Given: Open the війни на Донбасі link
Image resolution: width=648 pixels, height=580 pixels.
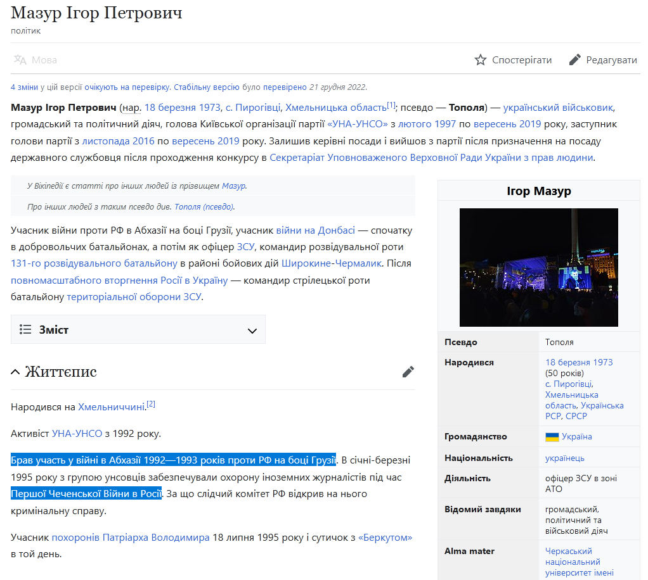Looking at the screenshot, I should [x=315, y=230].
